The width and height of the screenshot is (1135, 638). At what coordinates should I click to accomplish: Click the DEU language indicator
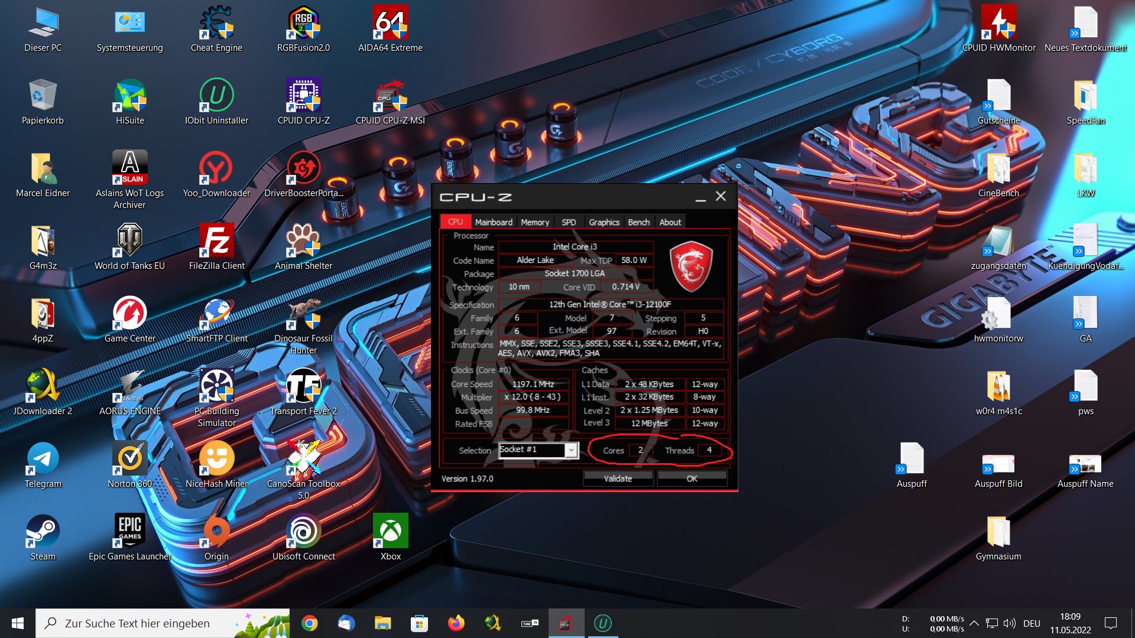(1032, 623)
